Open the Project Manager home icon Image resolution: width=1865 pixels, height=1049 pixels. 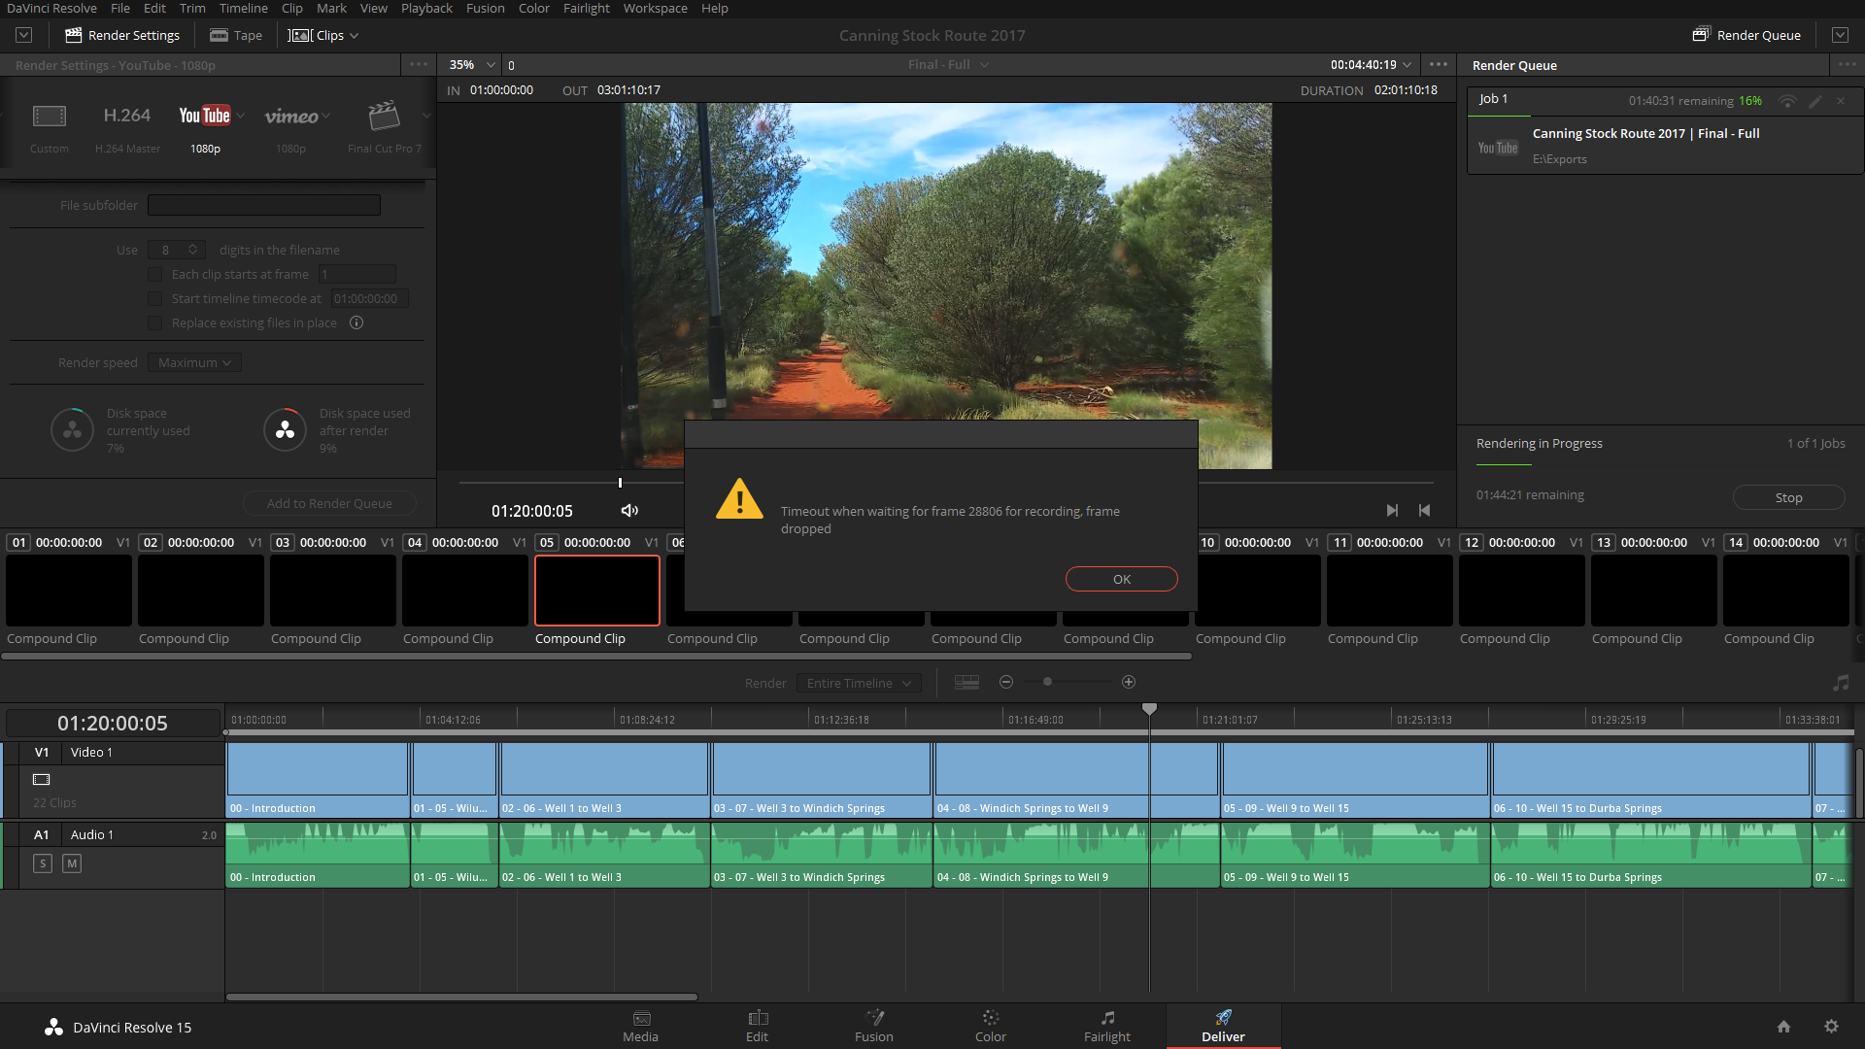click(1783, 1027)
